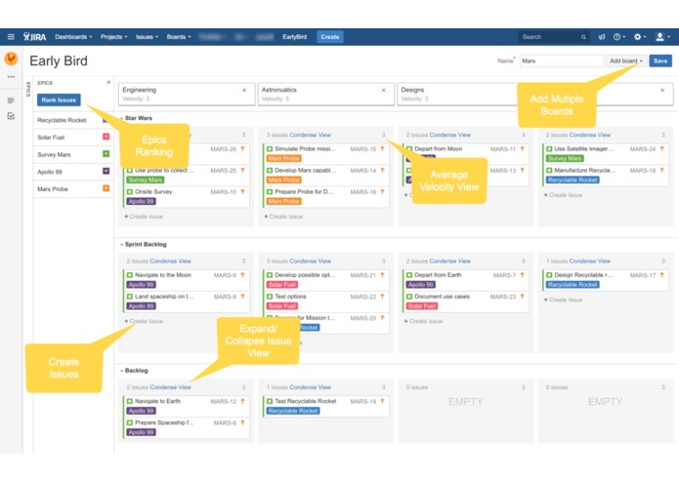The width and height of the screenshot is (679, 482).
Task: Remove the Astronautics board
Action: (384, 91)
